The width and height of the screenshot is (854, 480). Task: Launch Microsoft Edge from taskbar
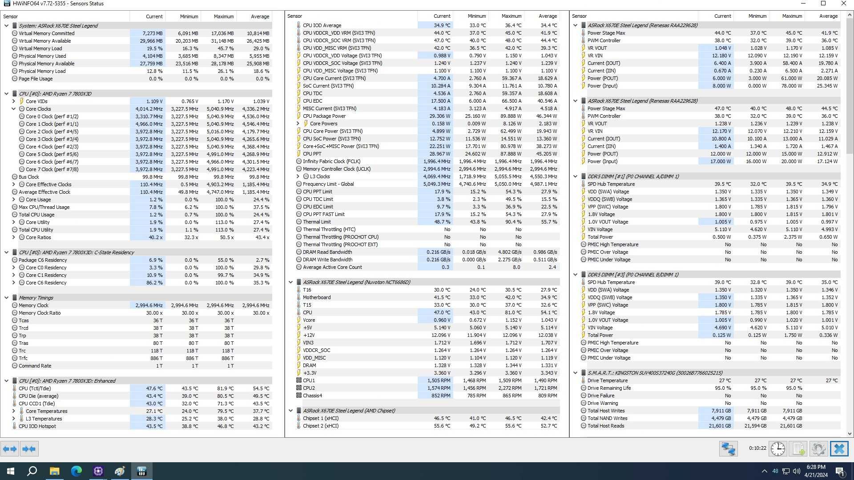tap(77, 471)
